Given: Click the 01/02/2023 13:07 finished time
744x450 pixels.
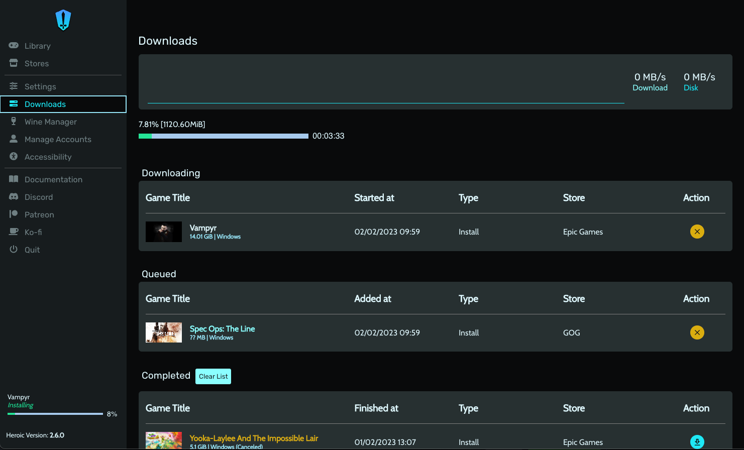Looking at the screenshot, I should (385, 442).
